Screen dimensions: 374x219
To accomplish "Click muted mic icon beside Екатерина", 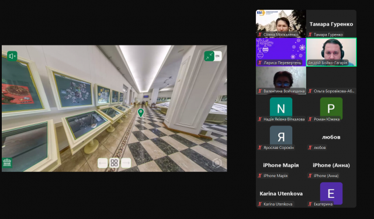I will tap(310, 204).
